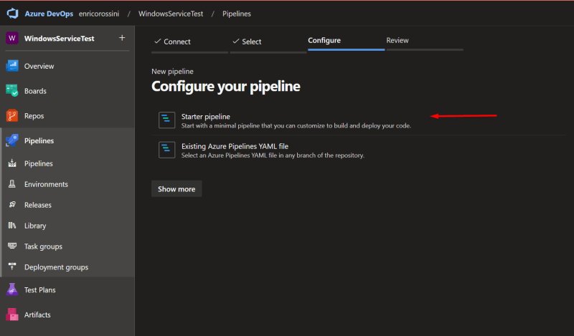Go back to the Connect step tab
The height and width of the screenshot is (336, 574).
point(189,44)
